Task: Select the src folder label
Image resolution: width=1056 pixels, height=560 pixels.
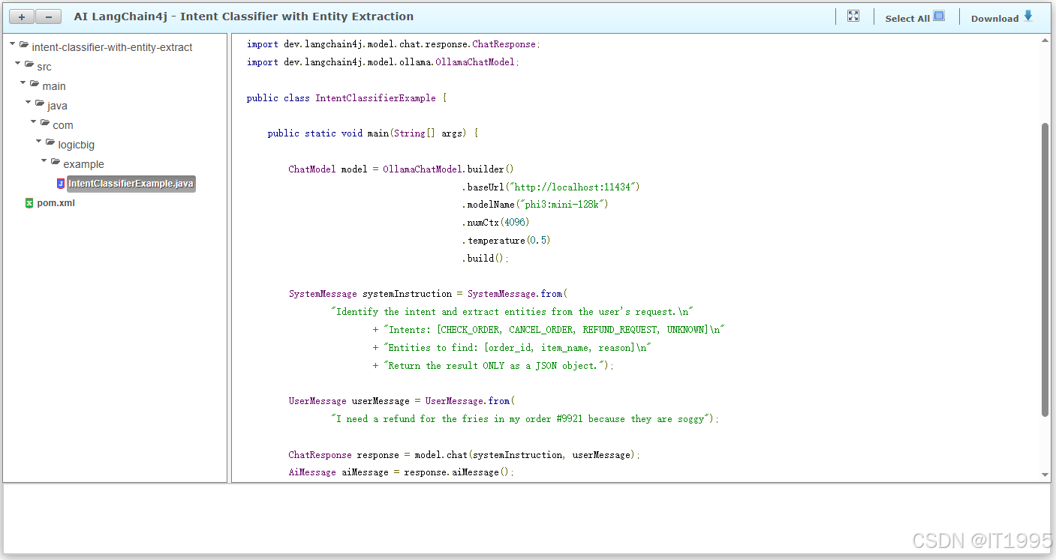Action: [44, 67]
